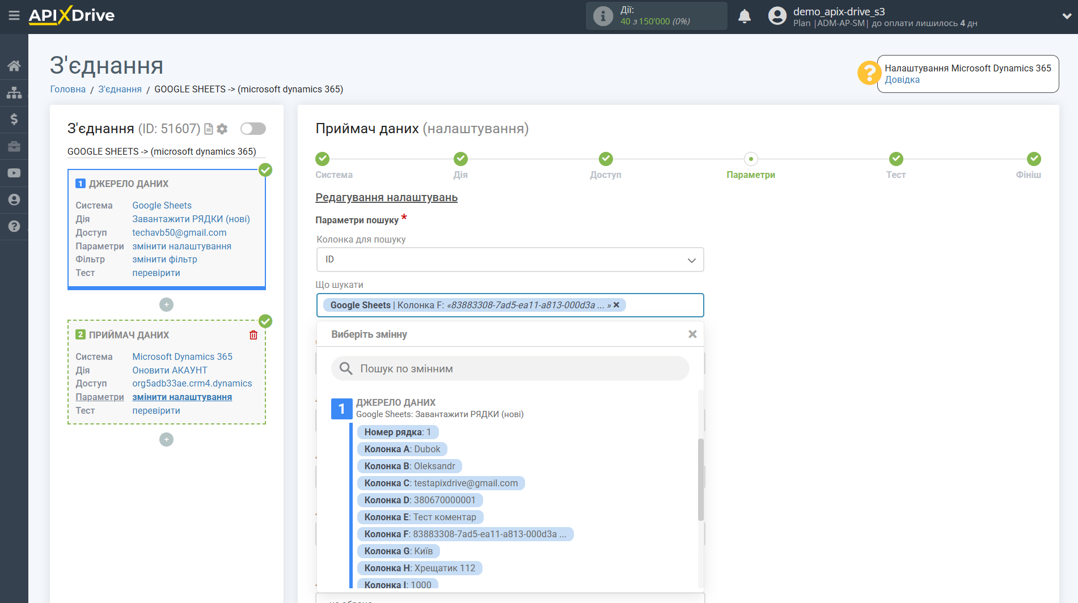Click Завантажити РЯДКИ (нові) link
The image size is (1078, 603).
point(191,219)
